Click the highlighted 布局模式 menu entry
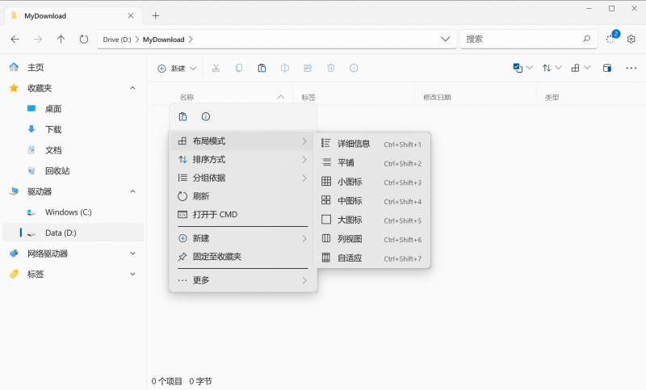Viewport: 646px width, 390px height. tap(243, 141)
